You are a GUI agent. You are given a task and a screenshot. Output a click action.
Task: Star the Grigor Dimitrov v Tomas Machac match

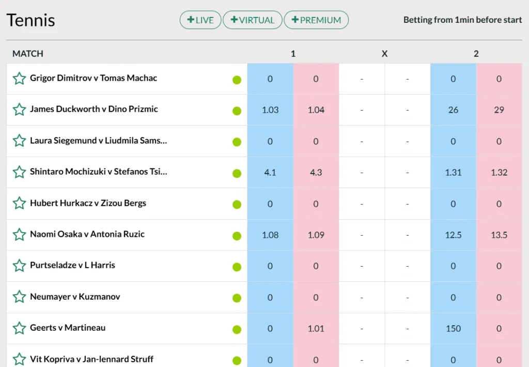(x=19, y=79)
